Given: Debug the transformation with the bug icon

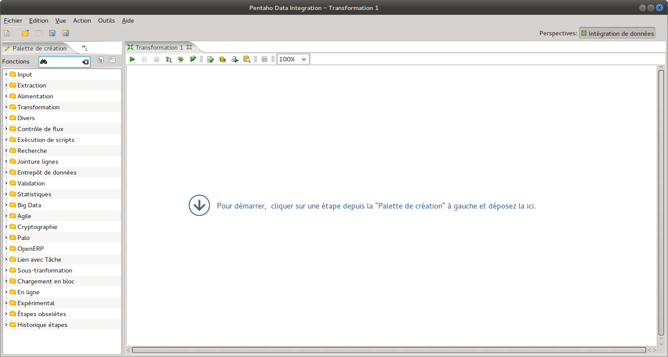Looking at the screenshot, I should 181,59.
